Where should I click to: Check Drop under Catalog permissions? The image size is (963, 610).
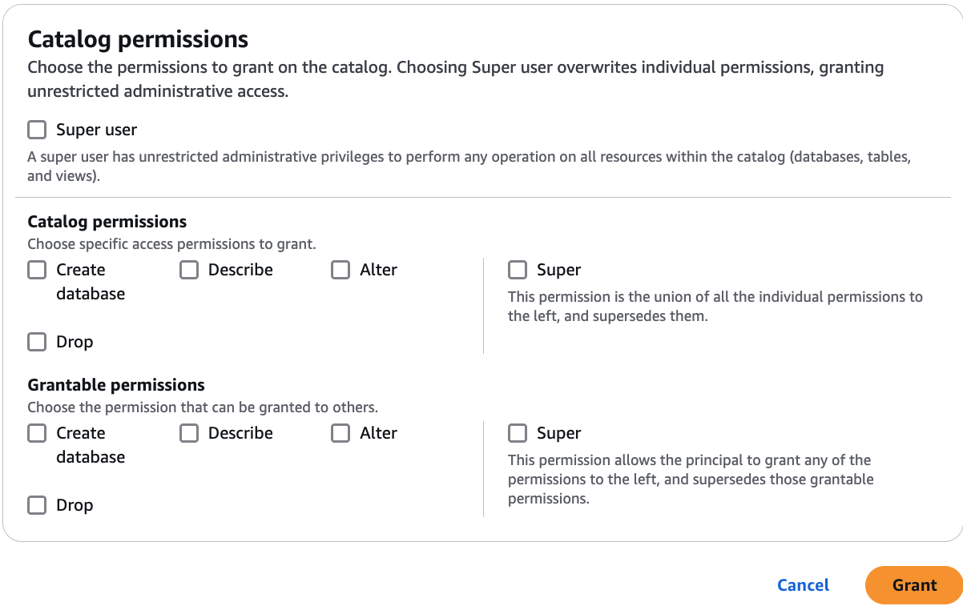37,342
